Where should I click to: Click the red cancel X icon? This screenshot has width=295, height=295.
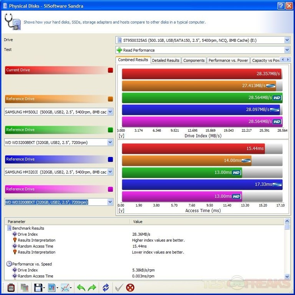[131, 287]
